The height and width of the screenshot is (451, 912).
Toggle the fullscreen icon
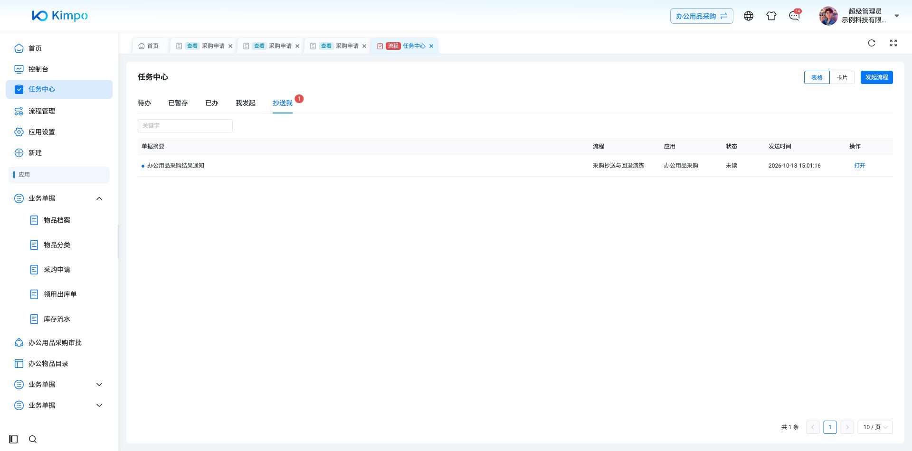893,43
